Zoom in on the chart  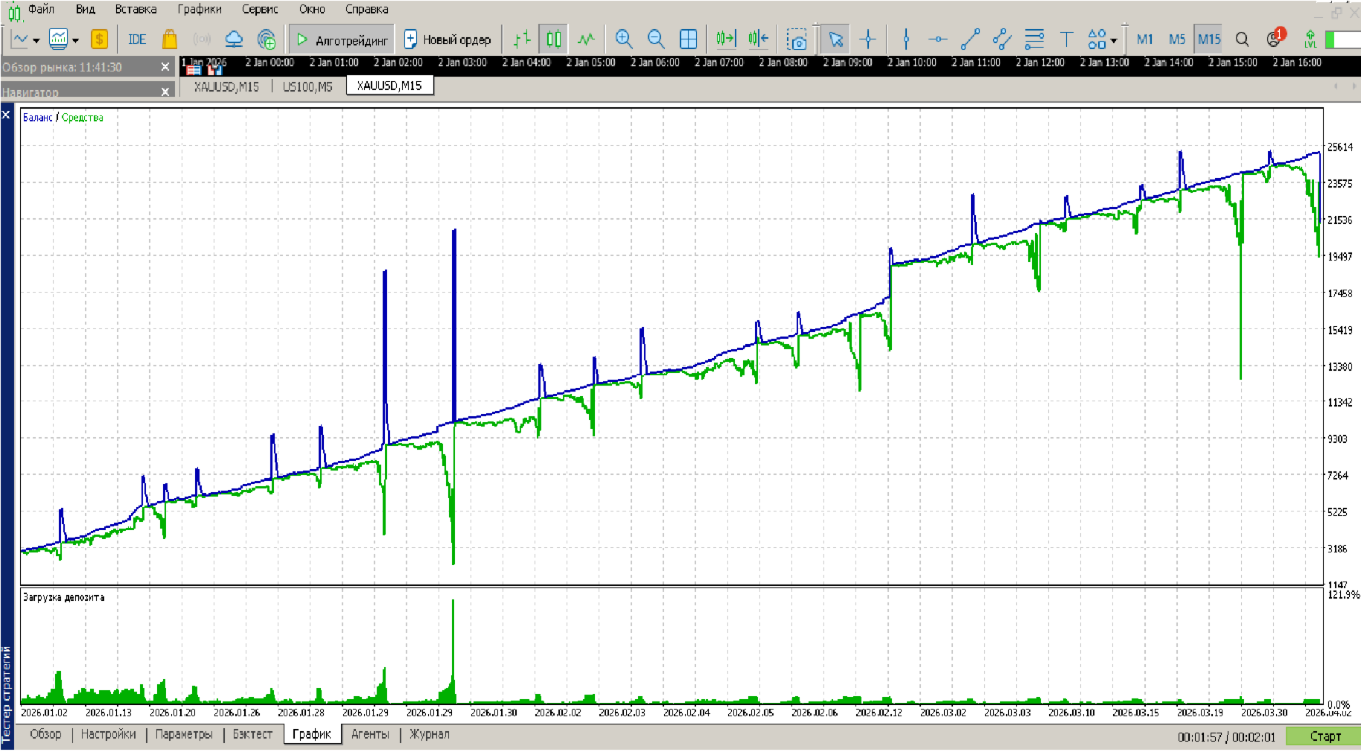click(x=624, y=39)
